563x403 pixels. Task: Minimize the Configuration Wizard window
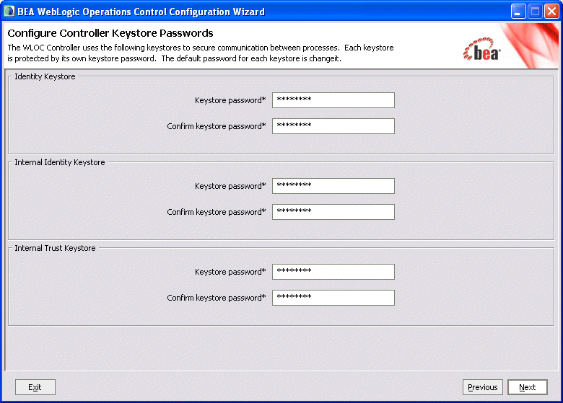[x=518, y=12]
